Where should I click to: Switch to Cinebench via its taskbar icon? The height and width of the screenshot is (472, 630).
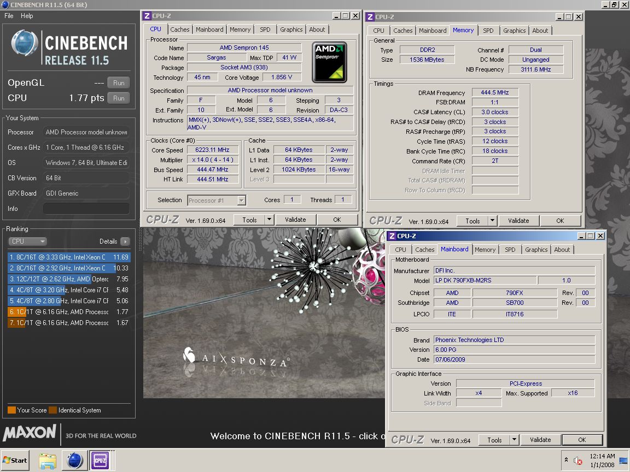(74, 461)
